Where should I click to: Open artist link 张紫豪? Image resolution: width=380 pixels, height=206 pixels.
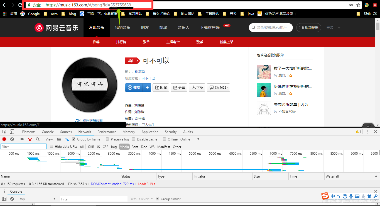[140, 71]
